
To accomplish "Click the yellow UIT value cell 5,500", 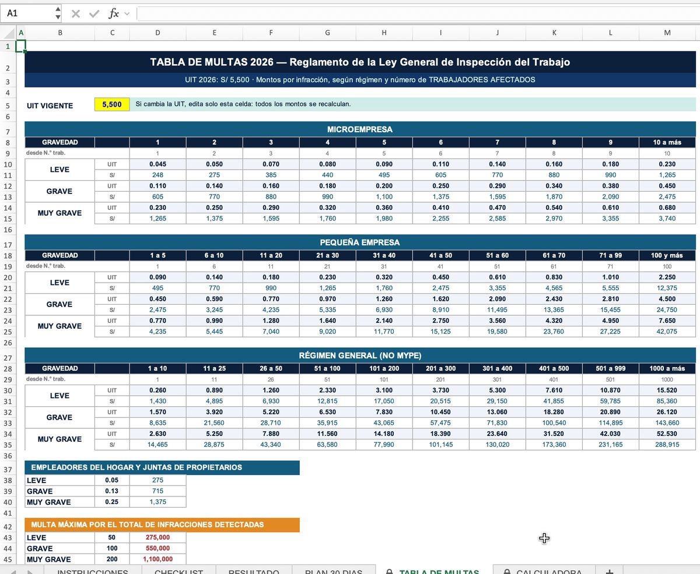I will [x=112, y=104].
